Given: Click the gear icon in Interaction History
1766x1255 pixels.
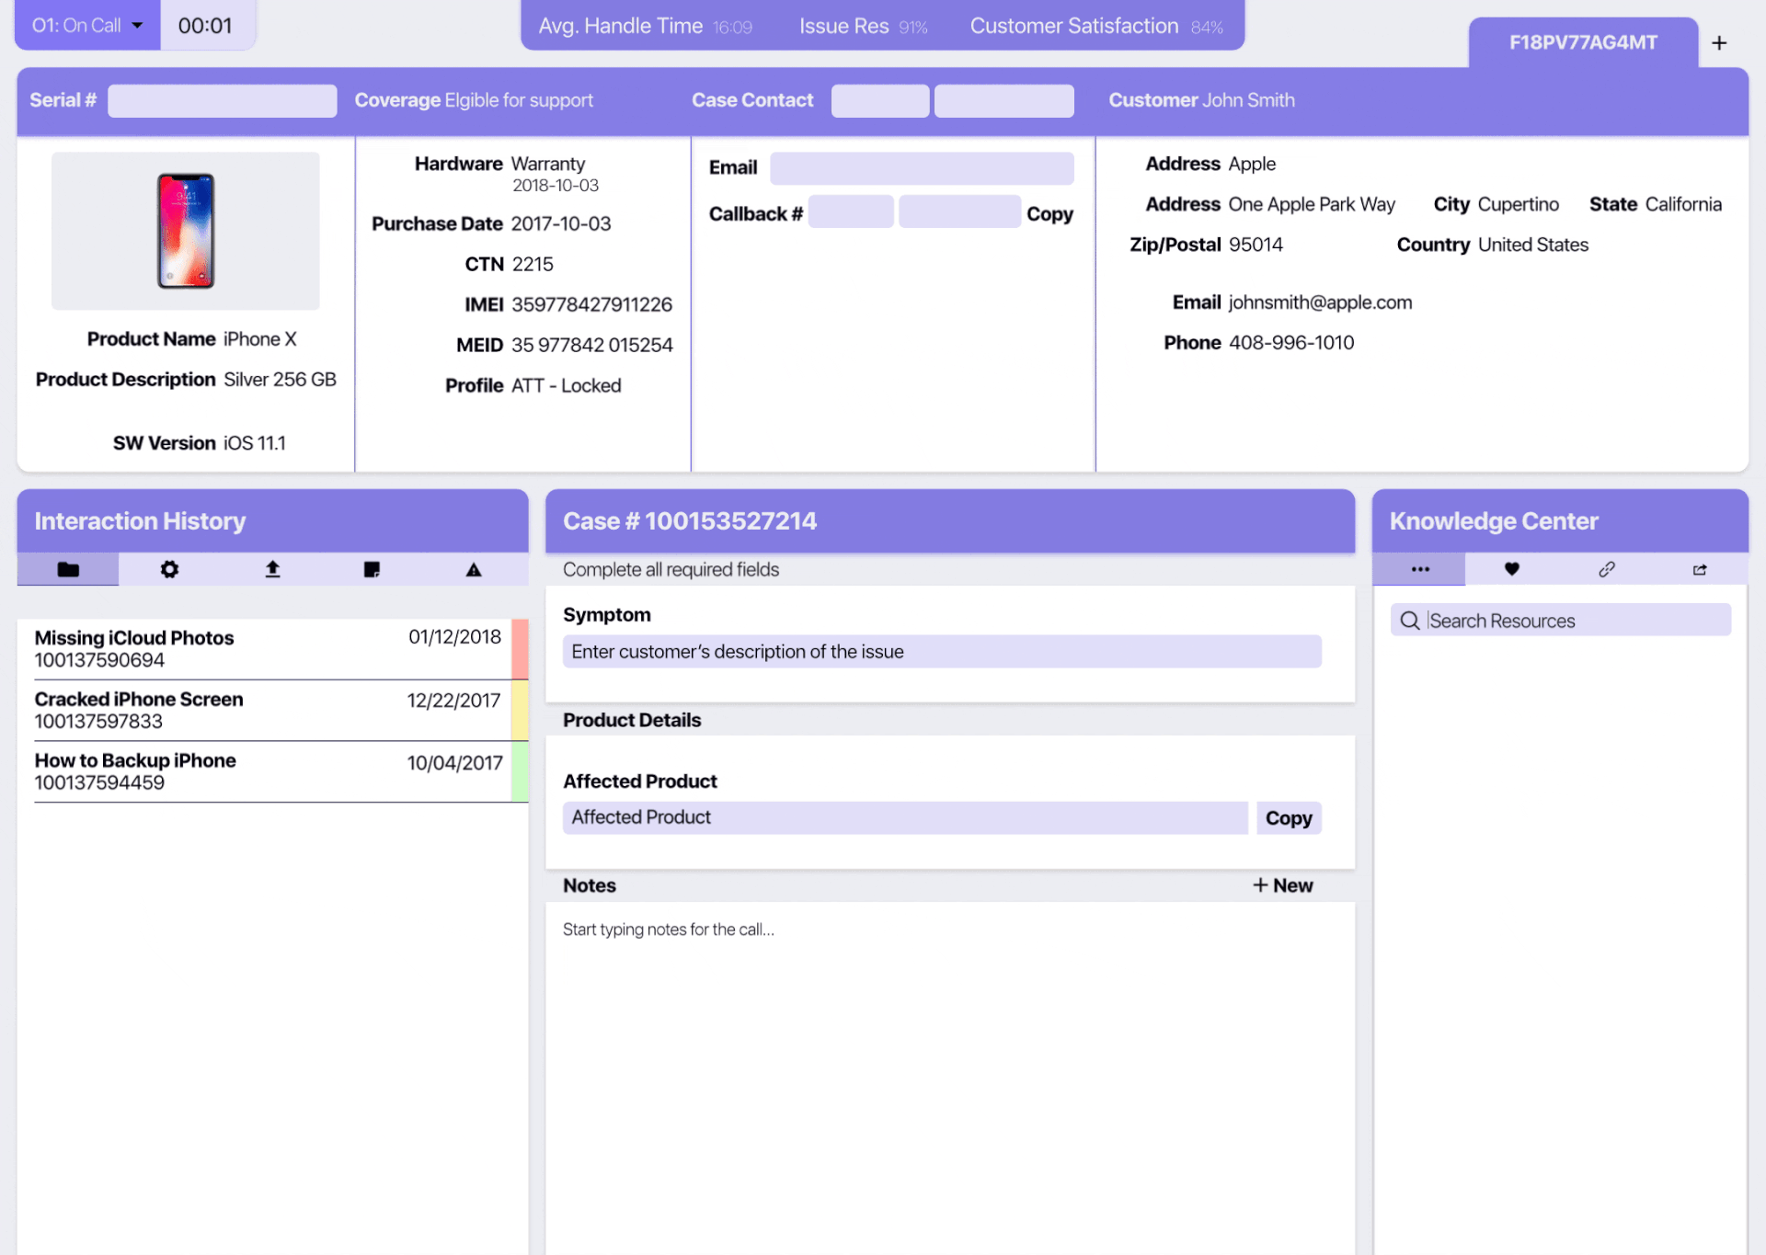Looking at the screenshot, I should pyautogui.click(x=169, y=569).
